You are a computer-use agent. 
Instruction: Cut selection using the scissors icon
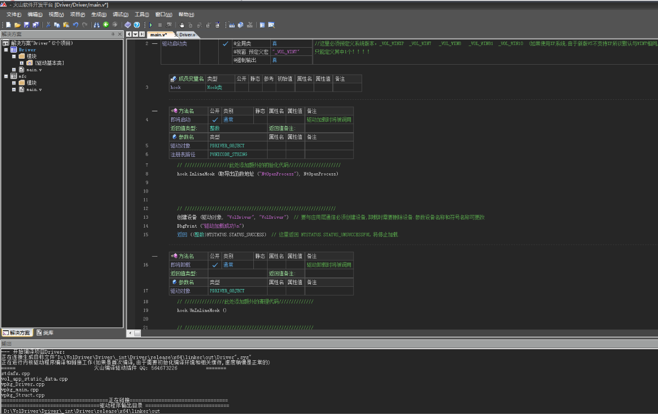click(x=48, y=25)
